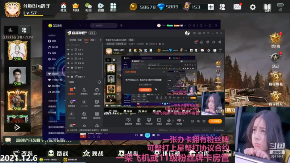Open 读弹幕 tool in the toolbox
This screenshot has height=163, width=290.
coord(97,103)
